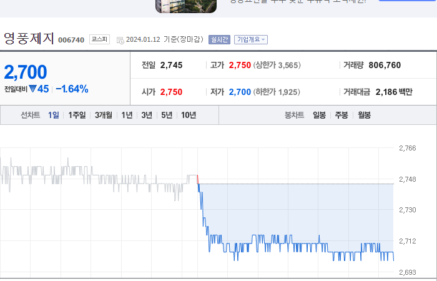Viewport: 437px width, 281px height.
Task: Expand the 기업개요 dropdown
Action: [x=251, y=39]
